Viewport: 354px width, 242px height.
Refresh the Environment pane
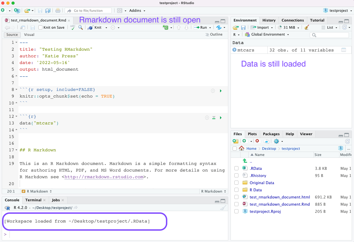345,27
